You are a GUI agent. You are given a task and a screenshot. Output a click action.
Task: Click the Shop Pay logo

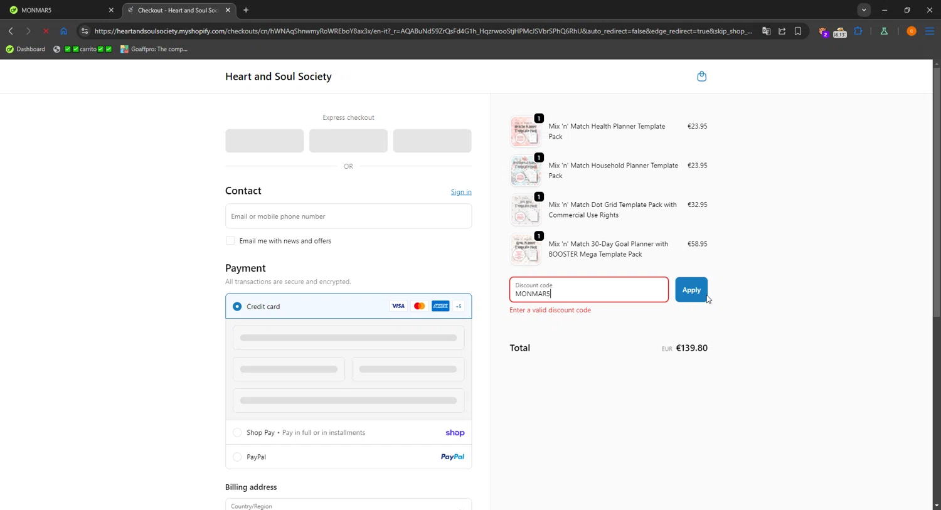[x=455, y=433]
